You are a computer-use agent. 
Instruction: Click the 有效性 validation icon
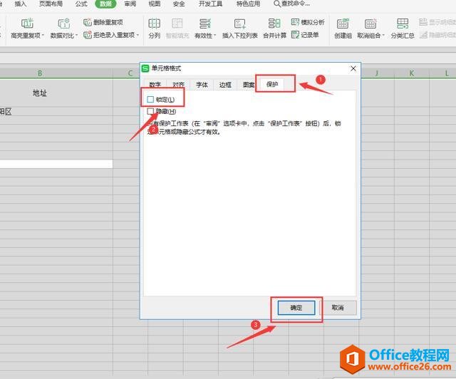click(x=204, y=24)
